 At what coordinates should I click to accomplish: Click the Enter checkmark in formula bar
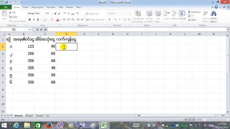[x=41, y=29]
